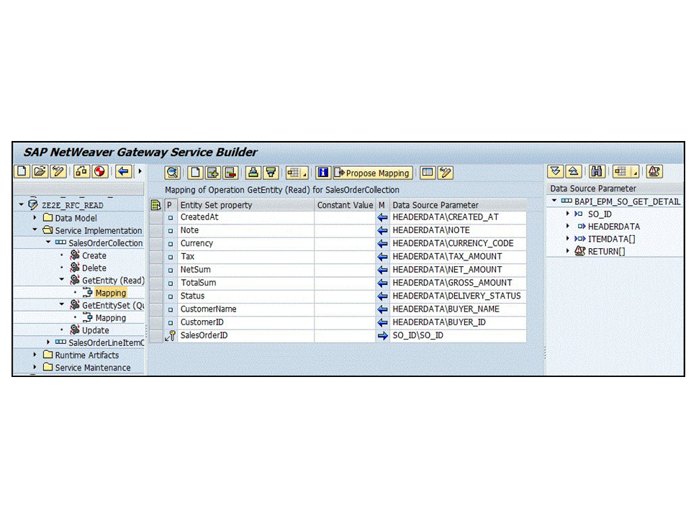Viewport: 691px width, 518px height.
Task: Select the row selector beside CreatedAt
Action: [156, 217]
